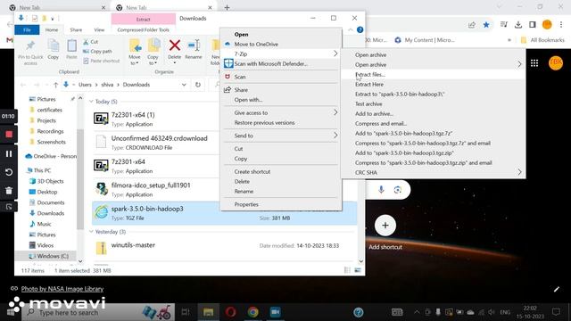Viewport: 571px width, 321px height.
Task: Open the View ribbon tab
Action: [99, 29]
